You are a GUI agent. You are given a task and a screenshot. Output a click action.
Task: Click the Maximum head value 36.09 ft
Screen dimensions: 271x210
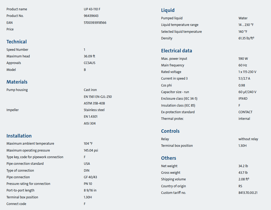click(89, 56)
